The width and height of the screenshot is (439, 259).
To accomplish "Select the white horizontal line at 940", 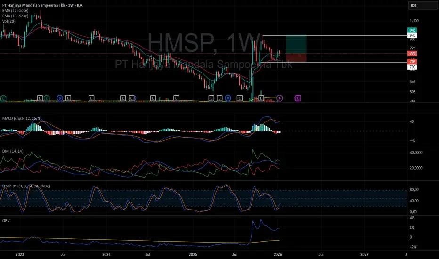I will coord(334,36).
